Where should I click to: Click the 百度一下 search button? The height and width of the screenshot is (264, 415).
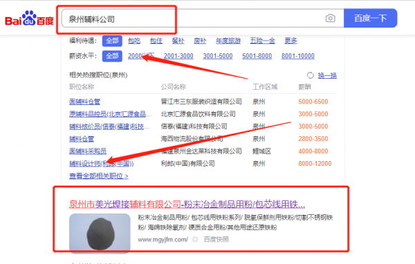click(x=370, y=18)
